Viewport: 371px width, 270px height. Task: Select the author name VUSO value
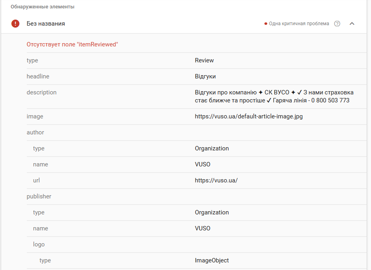[x=202, y=164]
